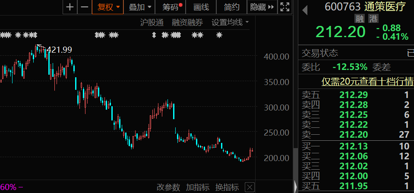
Task: Open the 叠加 overlay dropdown
Action: 140,7
